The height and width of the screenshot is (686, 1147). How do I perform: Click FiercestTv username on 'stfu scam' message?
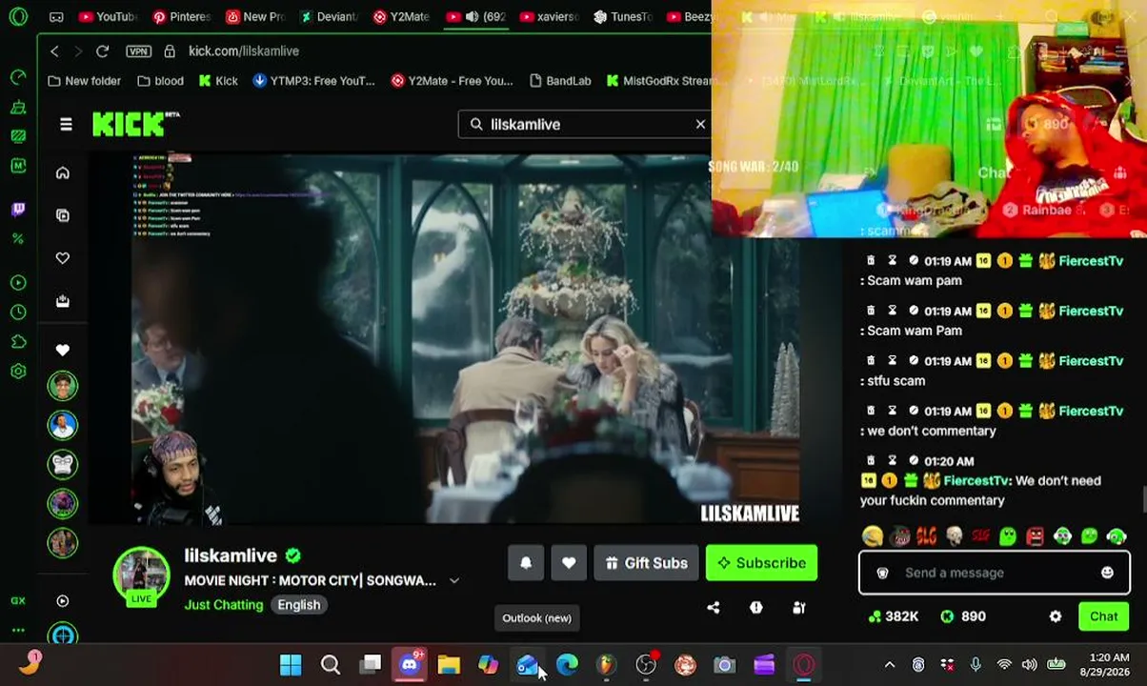point(1091,361)
